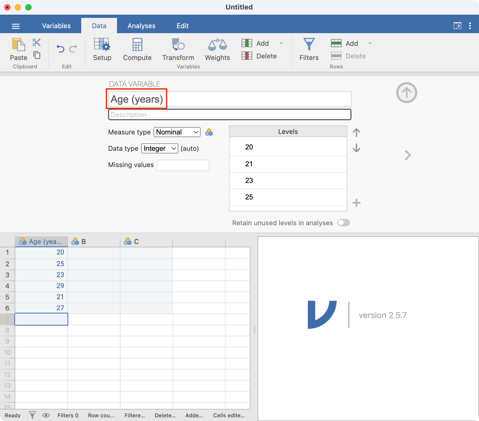Click the Description input field
479x421 pixels.
click(x=230, y=115)
